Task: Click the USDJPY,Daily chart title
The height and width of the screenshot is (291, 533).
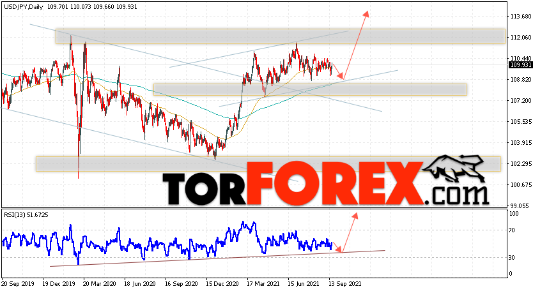Action: coord(24,7)
